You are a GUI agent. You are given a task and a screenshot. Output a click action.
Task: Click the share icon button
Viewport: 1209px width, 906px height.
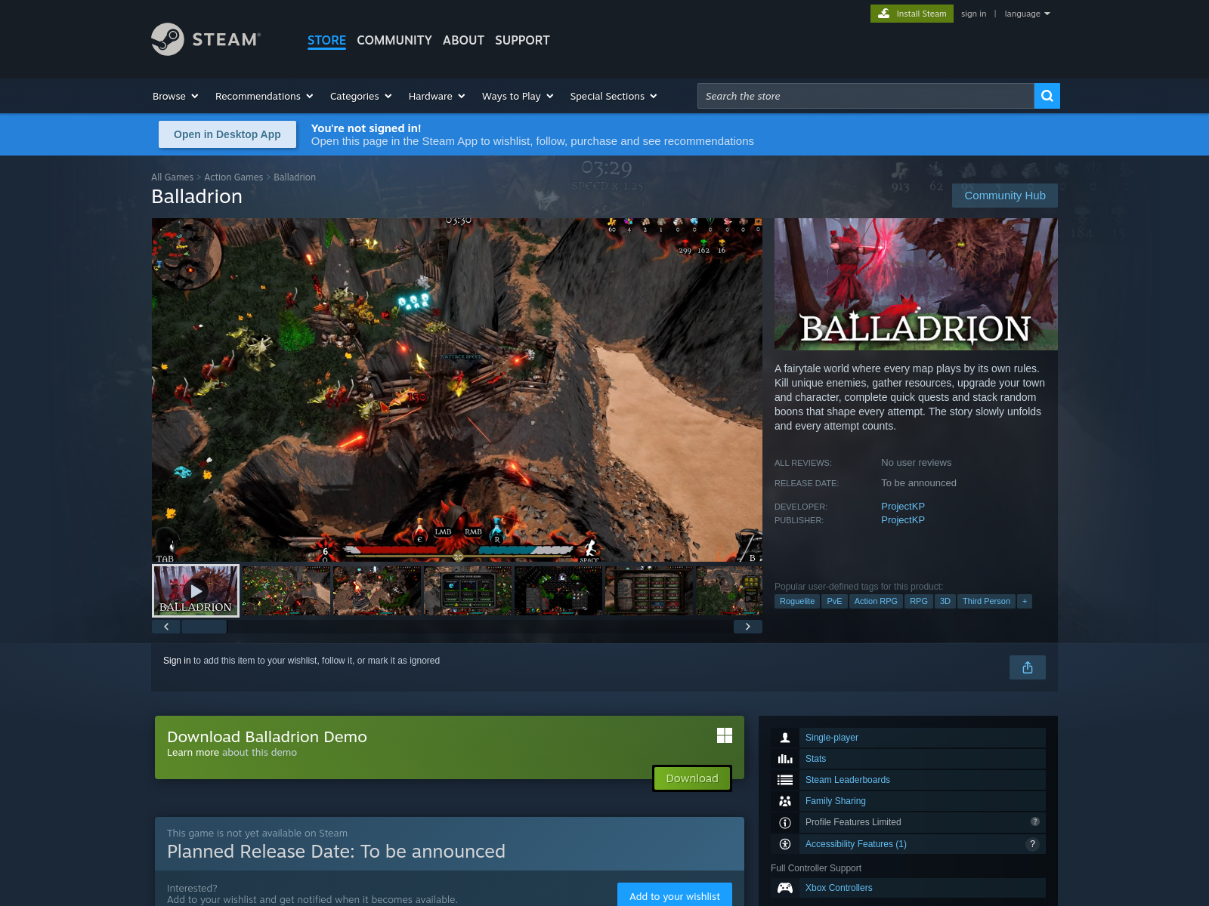1028,667
